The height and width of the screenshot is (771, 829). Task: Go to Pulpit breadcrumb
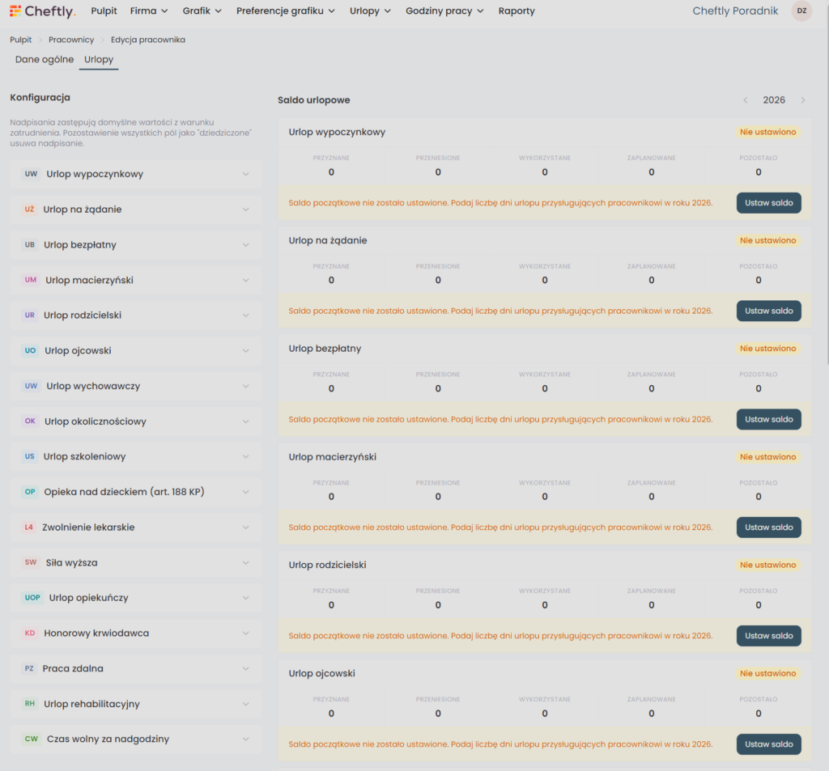[20, 40]
